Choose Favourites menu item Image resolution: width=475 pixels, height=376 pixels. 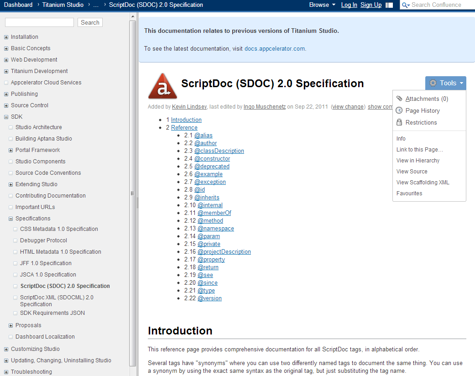[409, 193]
